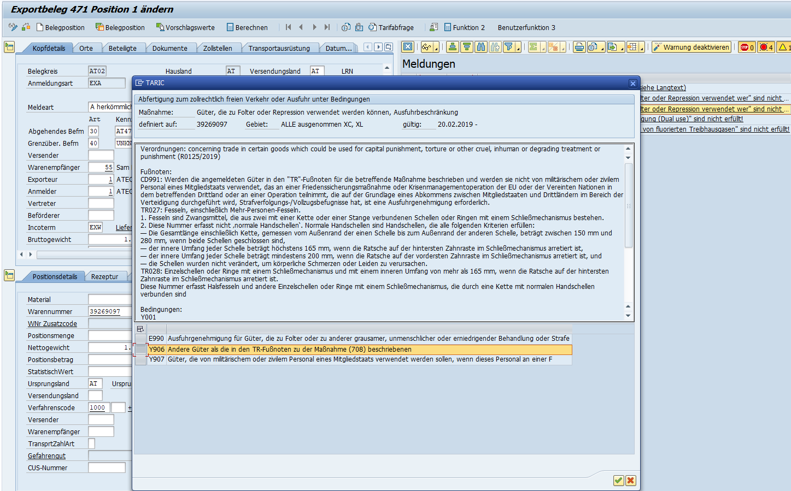Click the display/change toggle glasses-pencil icon
The width and height of the screenshot is (791, 491).
tap(13, 27)
